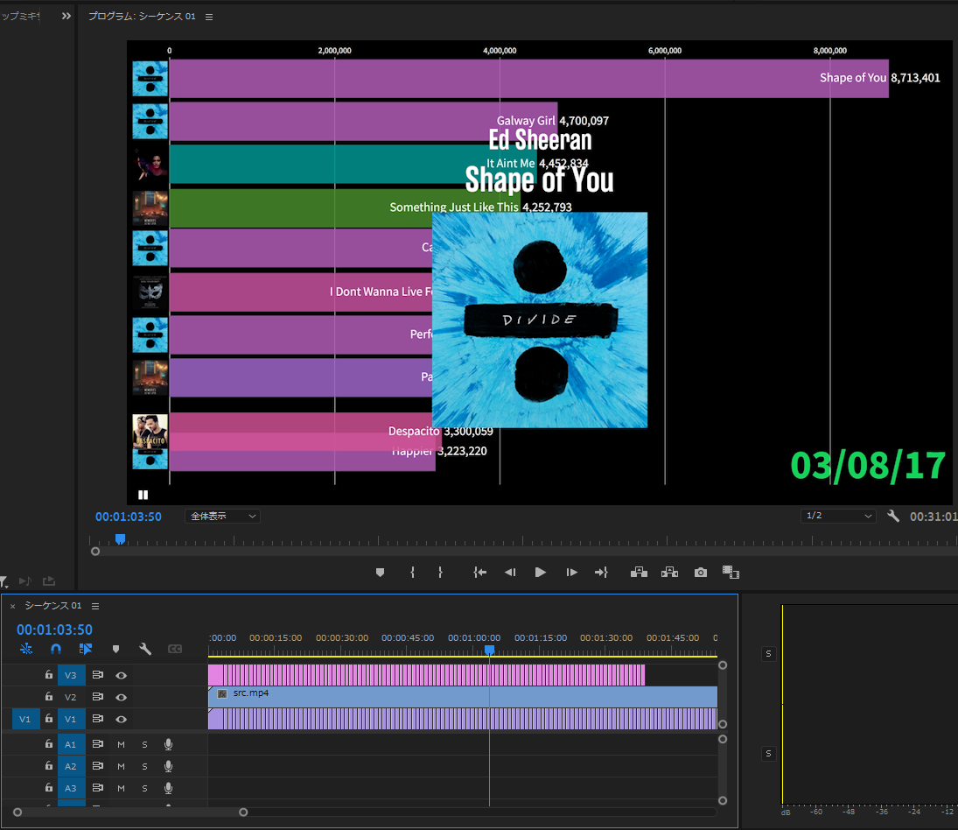Select src.mp4 clip on V2
The height and width of the screenshot is (830, 958).
(x=463, y=697)
